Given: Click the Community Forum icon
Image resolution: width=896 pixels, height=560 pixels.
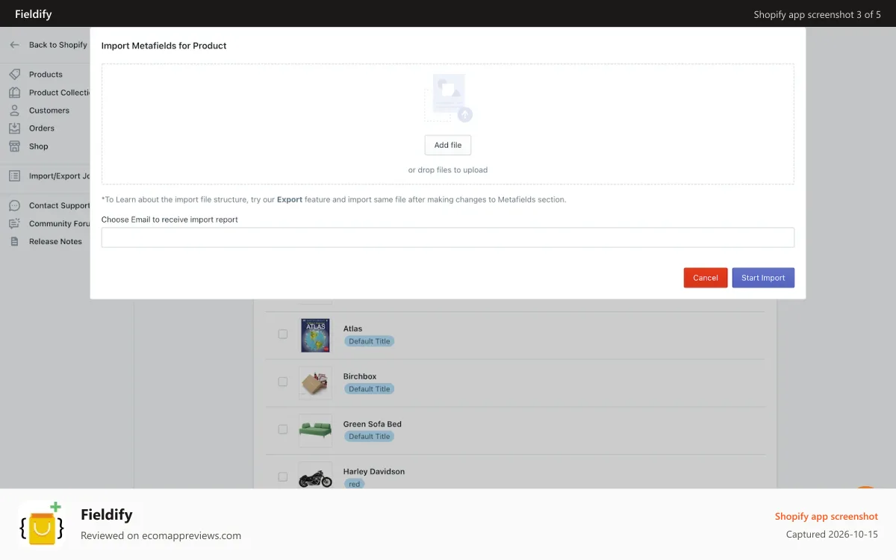Looking at the screenshot, I should coord(14,223).
